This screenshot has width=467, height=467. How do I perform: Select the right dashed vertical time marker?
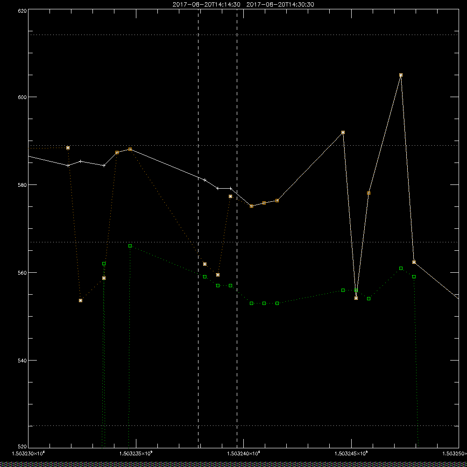237,228
